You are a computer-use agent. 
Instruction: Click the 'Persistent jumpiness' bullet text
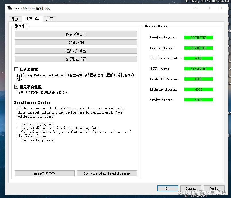(38, 124)
